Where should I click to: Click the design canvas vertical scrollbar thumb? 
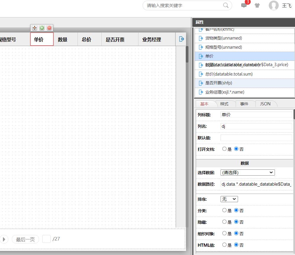point(187,54)
